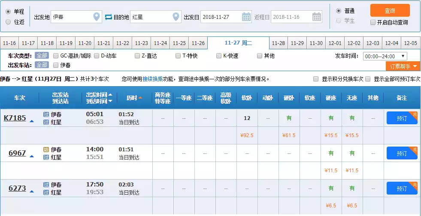Open the return date calendar icon

click(317, 17)
